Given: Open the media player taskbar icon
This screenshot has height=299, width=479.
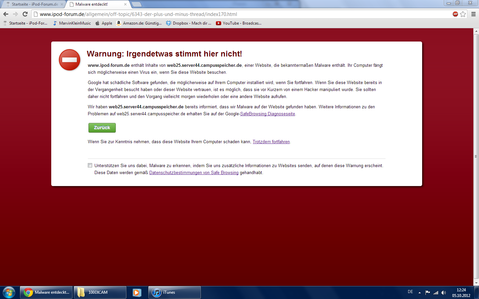Looking at the screenshot, I should tap(137, 292).
